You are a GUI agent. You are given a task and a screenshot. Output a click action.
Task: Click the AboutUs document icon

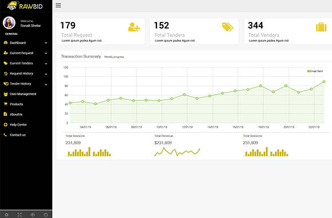tap(6, 114)
